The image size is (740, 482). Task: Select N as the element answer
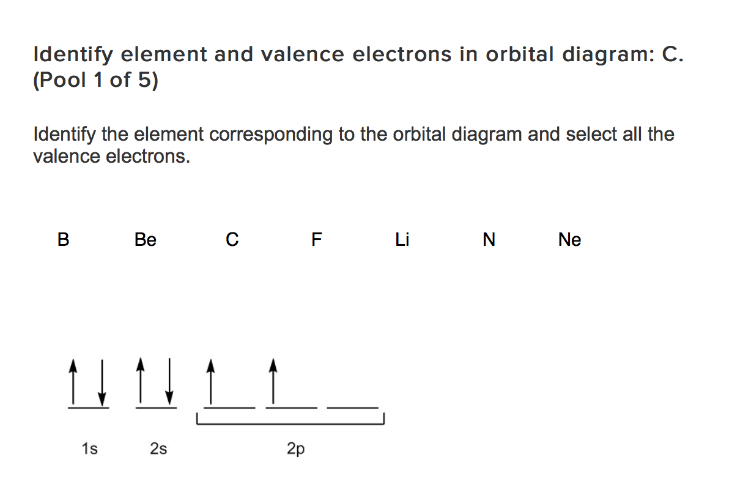click(x=489, y=240)
